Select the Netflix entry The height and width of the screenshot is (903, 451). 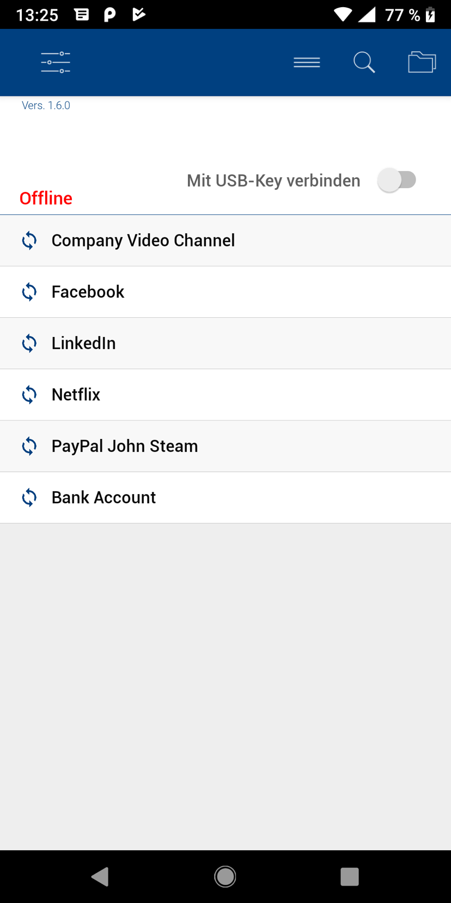pyautogui.click(x=76, y=395)
